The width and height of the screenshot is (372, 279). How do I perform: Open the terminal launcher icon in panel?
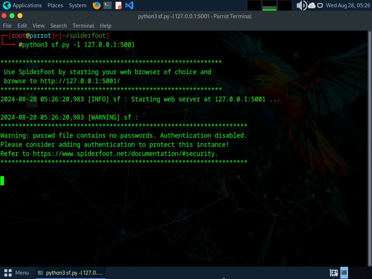pos(108,5)
